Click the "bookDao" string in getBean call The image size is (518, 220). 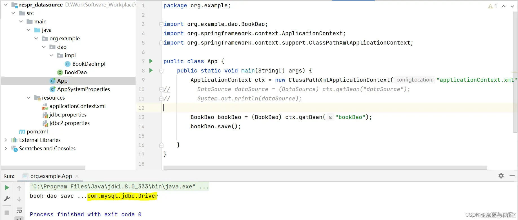point(350,117)
